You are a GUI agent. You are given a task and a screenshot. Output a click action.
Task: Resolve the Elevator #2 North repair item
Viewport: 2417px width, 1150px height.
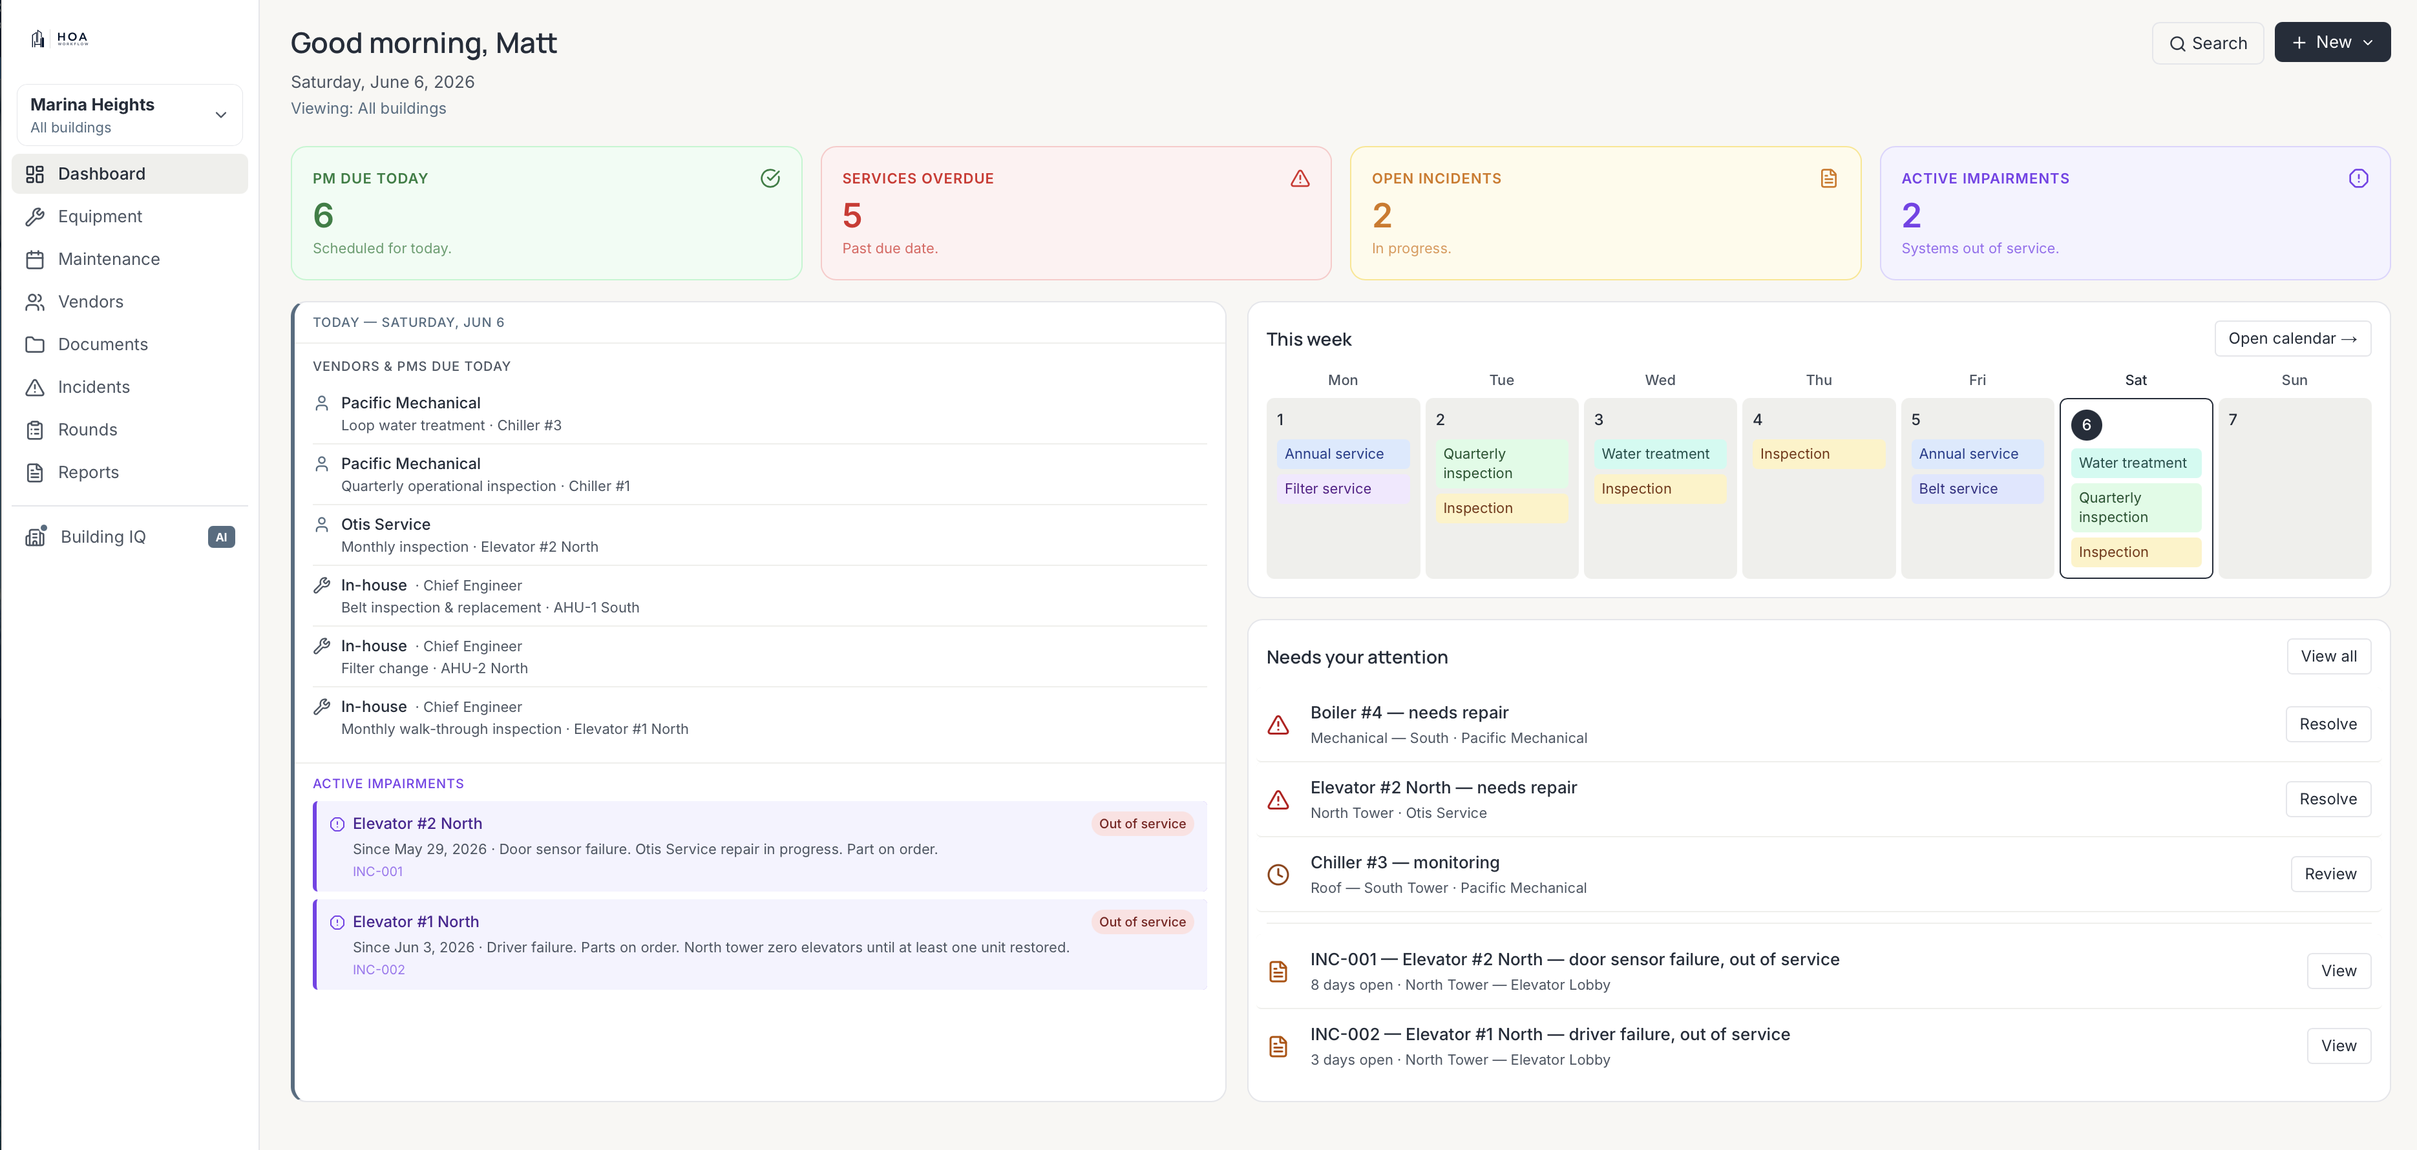click(2328, 799)
